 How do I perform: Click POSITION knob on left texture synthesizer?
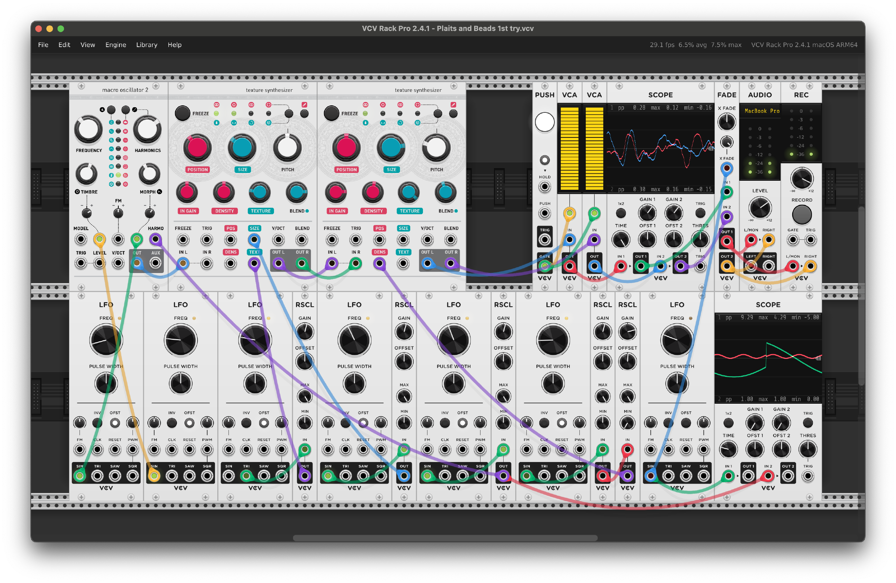[197, 148]
